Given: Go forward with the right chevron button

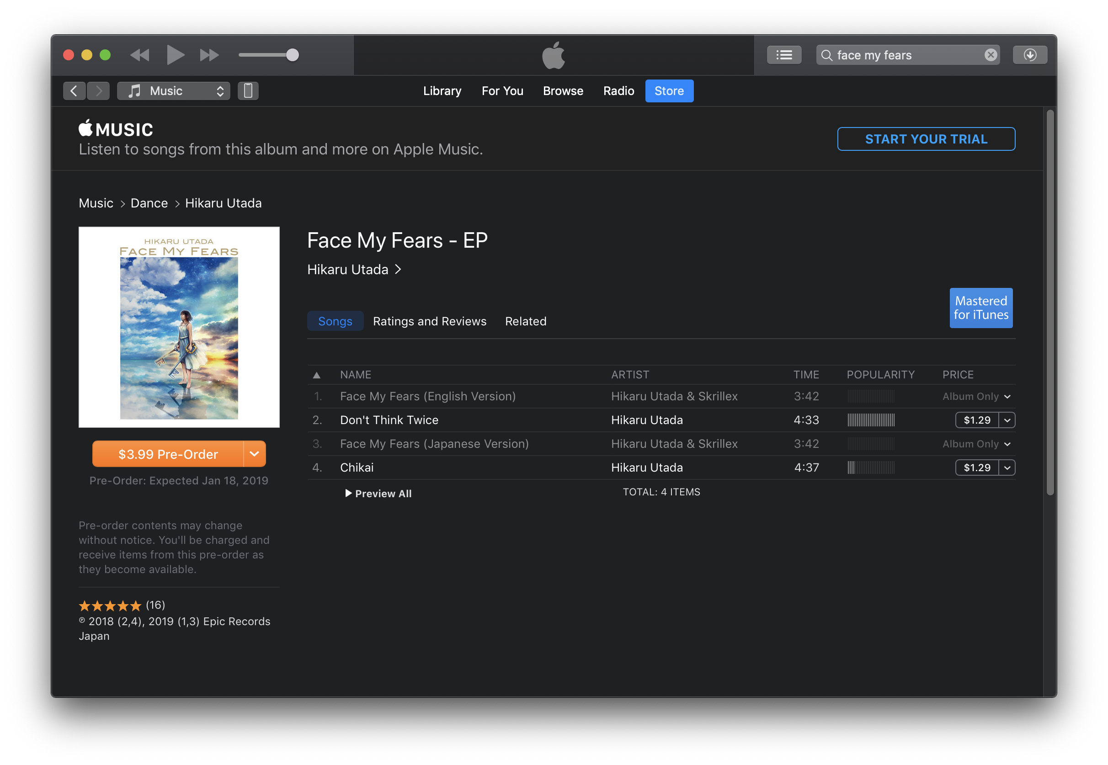Looking at the screenshot, I should [98, 90].
